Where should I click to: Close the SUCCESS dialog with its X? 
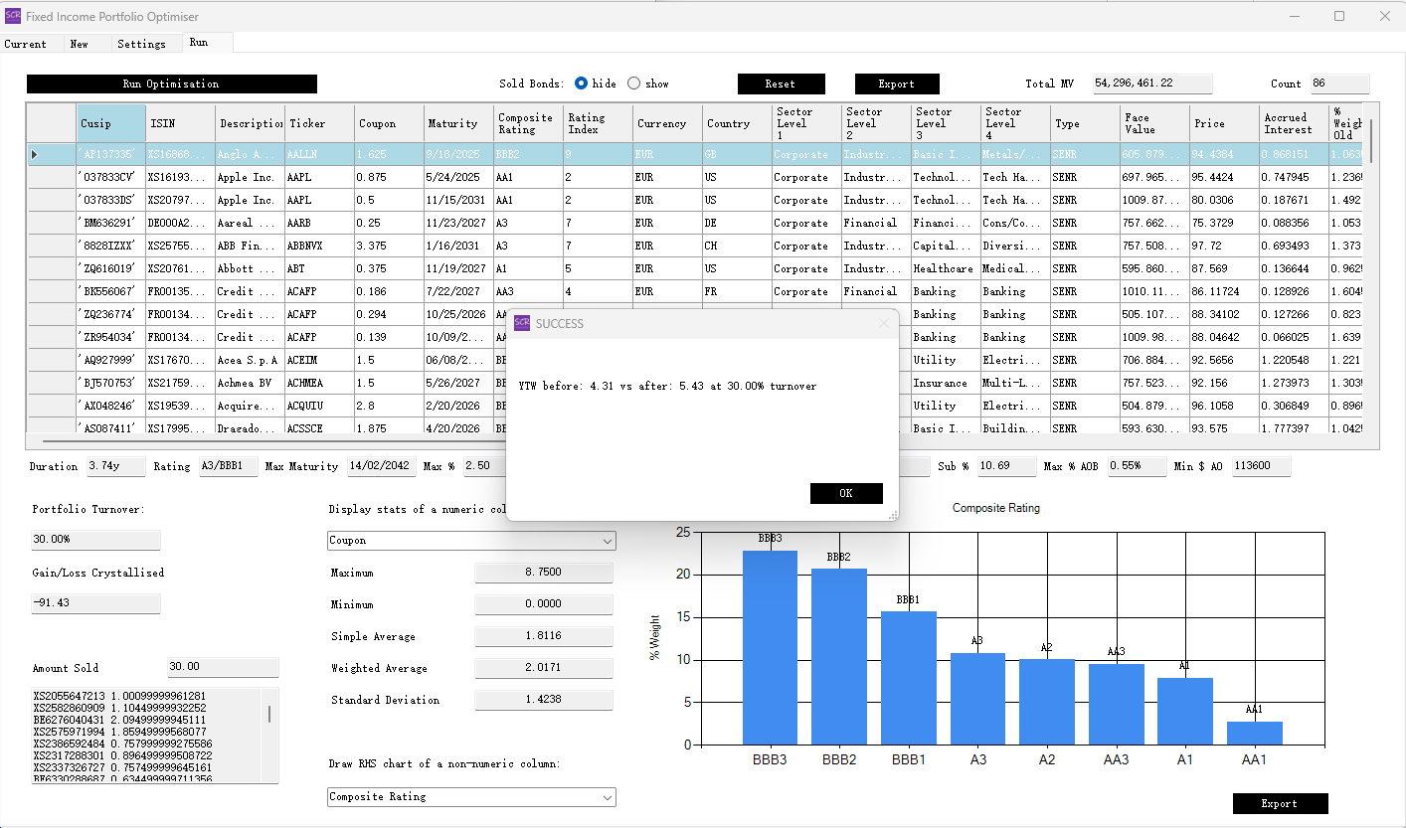pos(883,323)
